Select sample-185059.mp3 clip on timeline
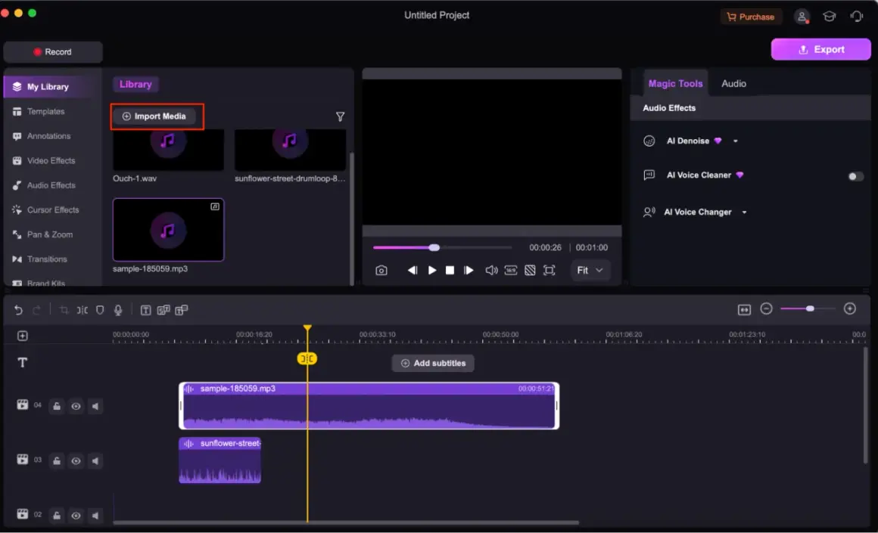 (369, 406)
